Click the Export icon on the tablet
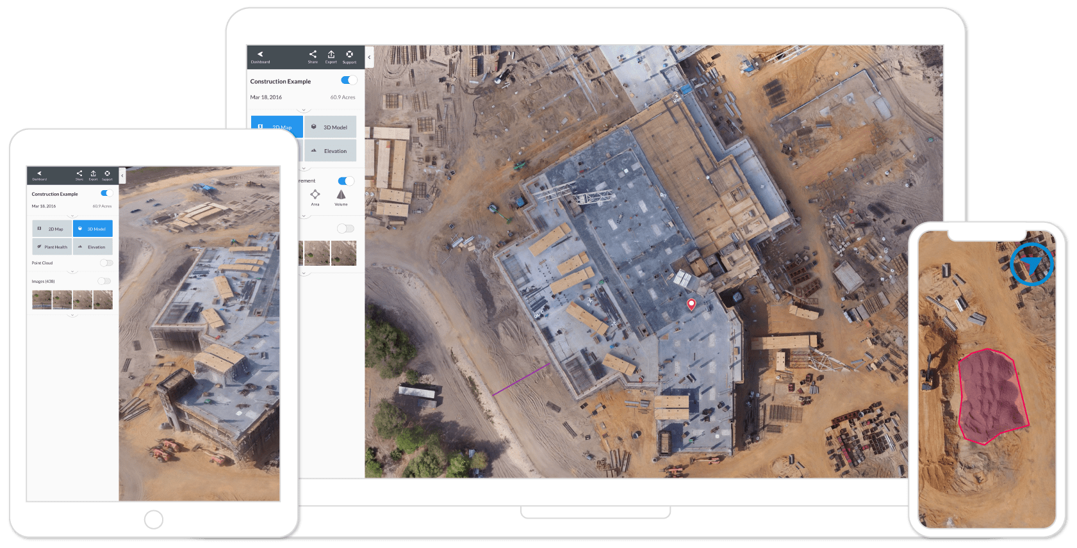The image size is (1077, 548). click(93, 175)
